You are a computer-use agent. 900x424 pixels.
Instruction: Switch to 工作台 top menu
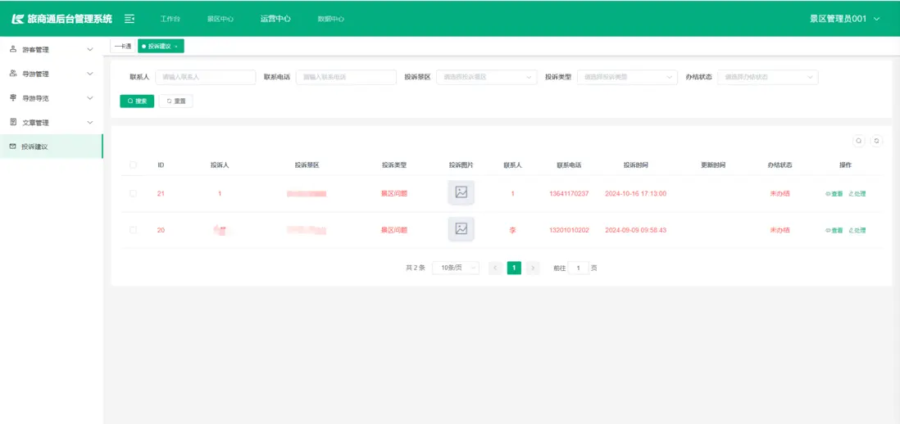click(x=170, y=19)
